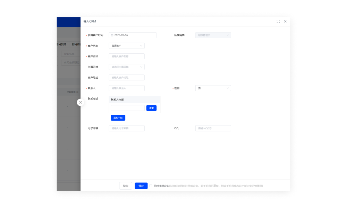Click the 添加一组 button
Viewport: 347px width, 208px height.
click(x=118, y=118)
